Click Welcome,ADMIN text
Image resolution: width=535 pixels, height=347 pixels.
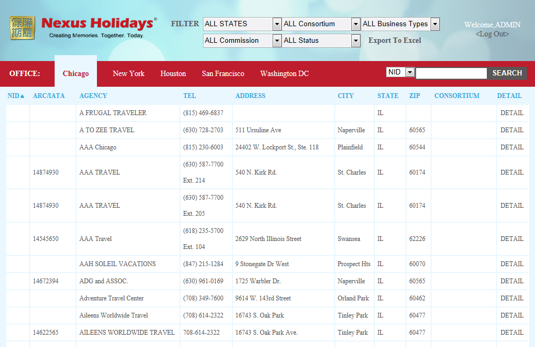coord(492,25)
